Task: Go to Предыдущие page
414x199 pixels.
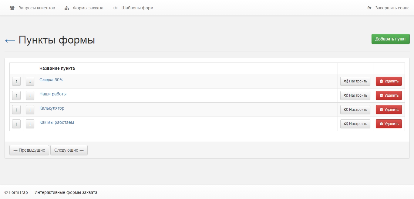Action: click(x=29, y=150)
